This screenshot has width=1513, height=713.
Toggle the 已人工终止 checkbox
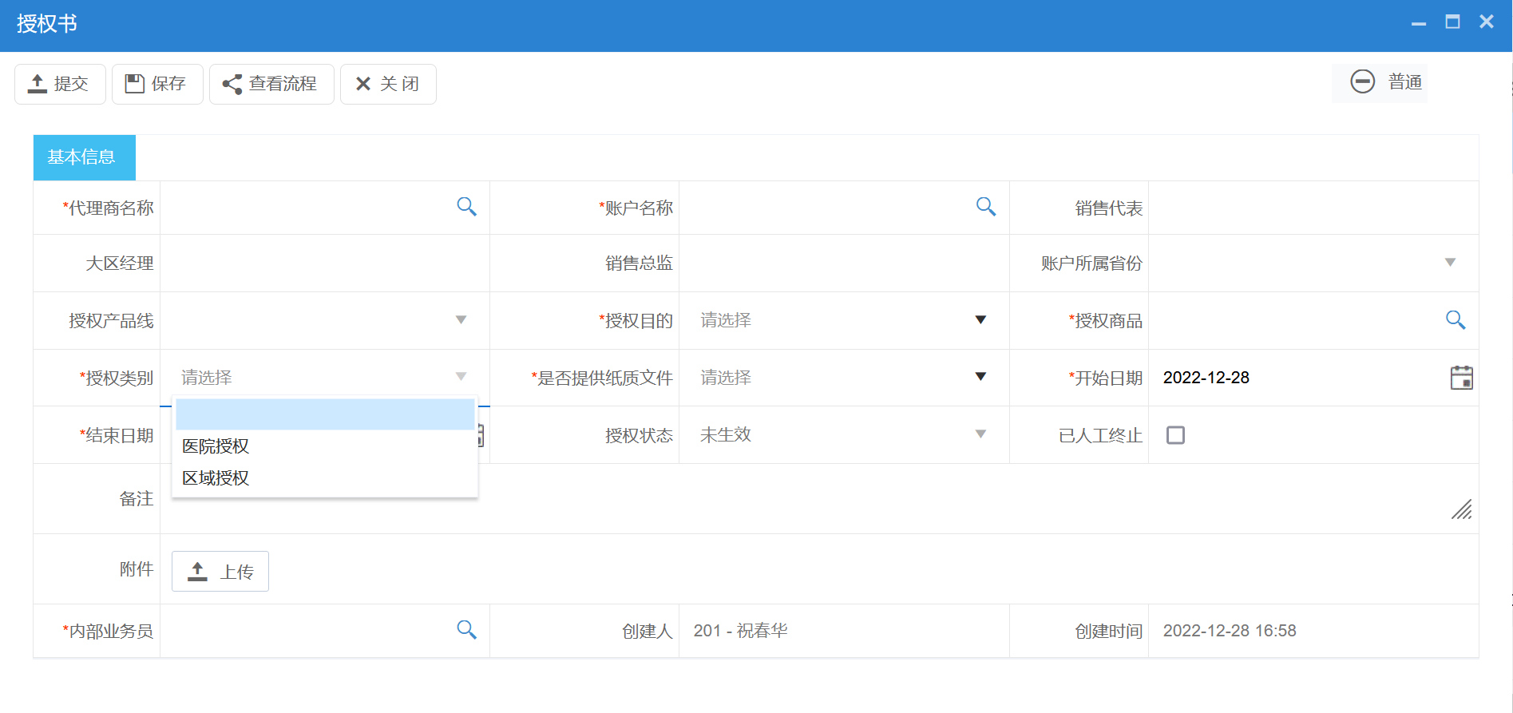tap(1175, 435)
